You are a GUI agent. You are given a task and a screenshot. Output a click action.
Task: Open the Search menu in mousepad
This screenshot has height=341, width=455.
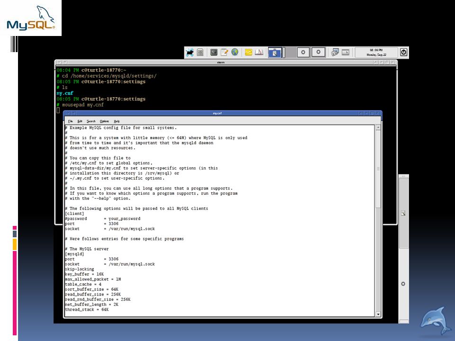click(91, 121)
